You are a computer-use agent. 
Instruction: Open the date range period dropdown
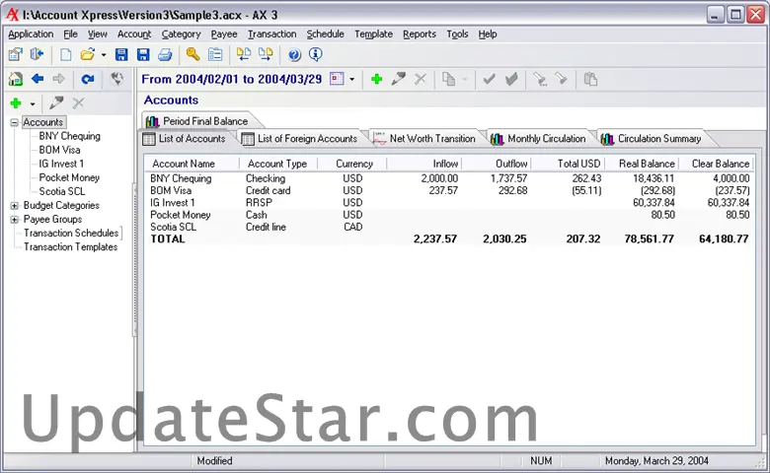[351, 80]
